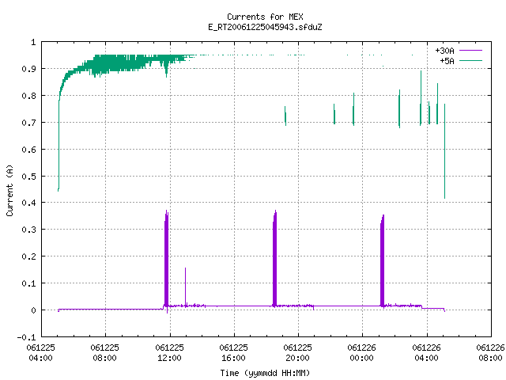Click y-axis tick value 0.3
Viewport: 506px width, 380px height.
pos(28,230)
